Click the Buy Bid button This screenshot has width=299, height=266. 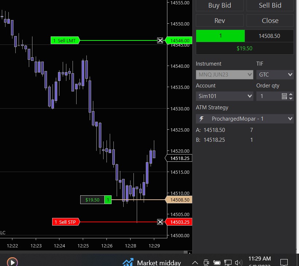[x=220, y=5]
